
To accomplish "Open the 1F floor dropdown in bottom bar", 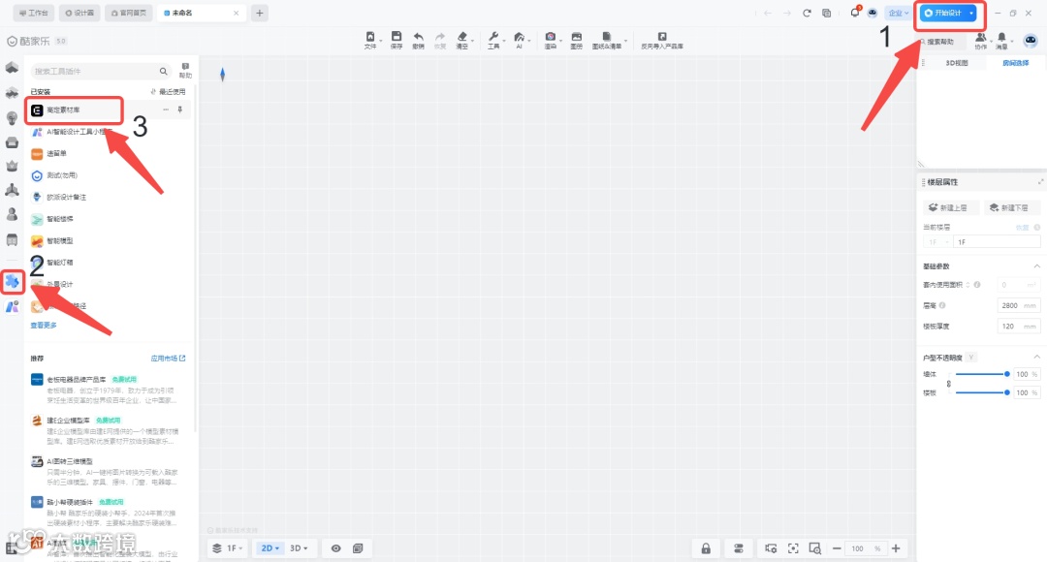I will point(228,548).
